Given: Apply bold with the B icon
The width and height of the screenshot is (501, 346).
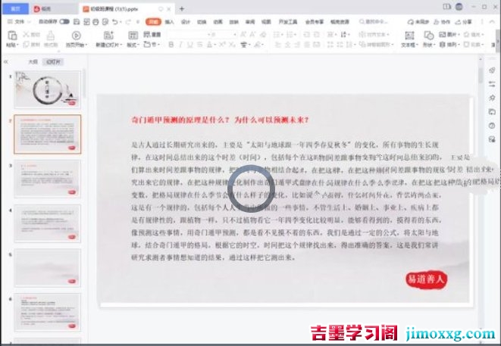Looking at the screenshot, I should [171, 45].
